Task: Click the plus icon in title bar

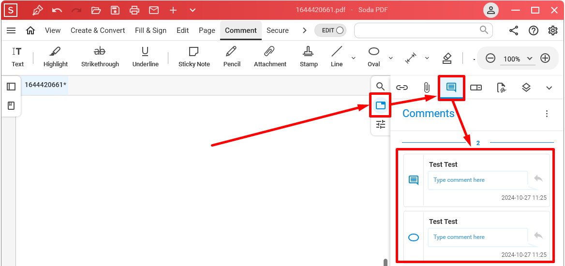Action: point(173,10)
